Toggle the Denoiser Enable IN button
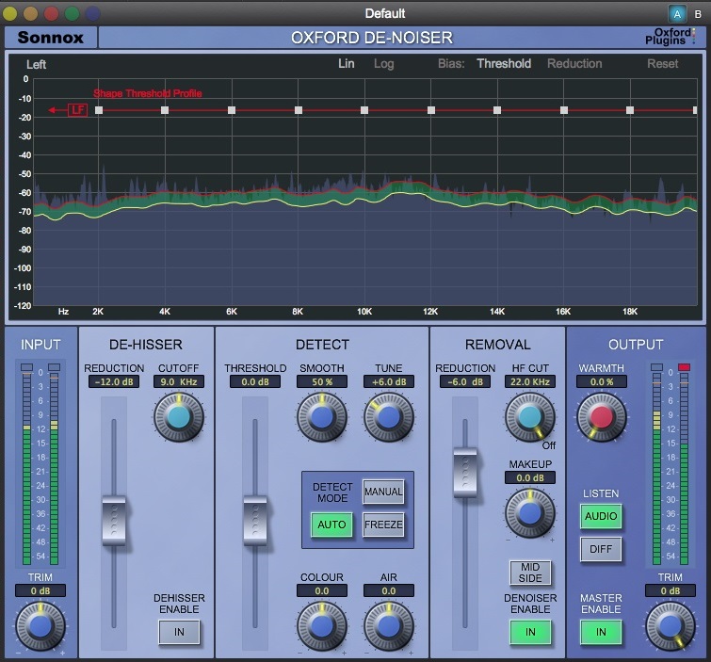This screenshot has width=711, height=662. (530, 632)
